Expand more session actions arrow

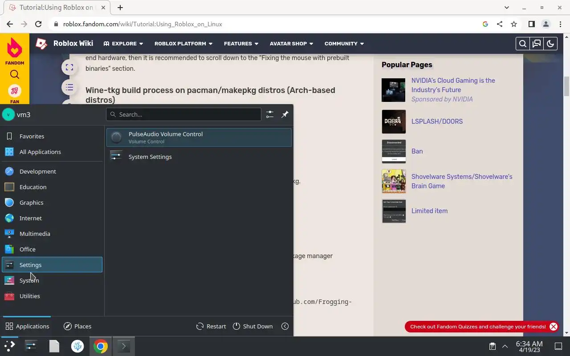(x=285, y=326)
